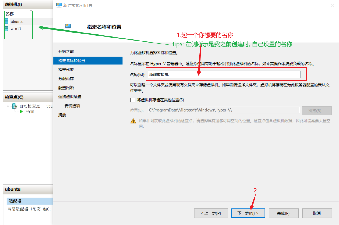Select 配置网络 in the wizard sidebar
Screen dimensions: 339x225
click(66, 88)
